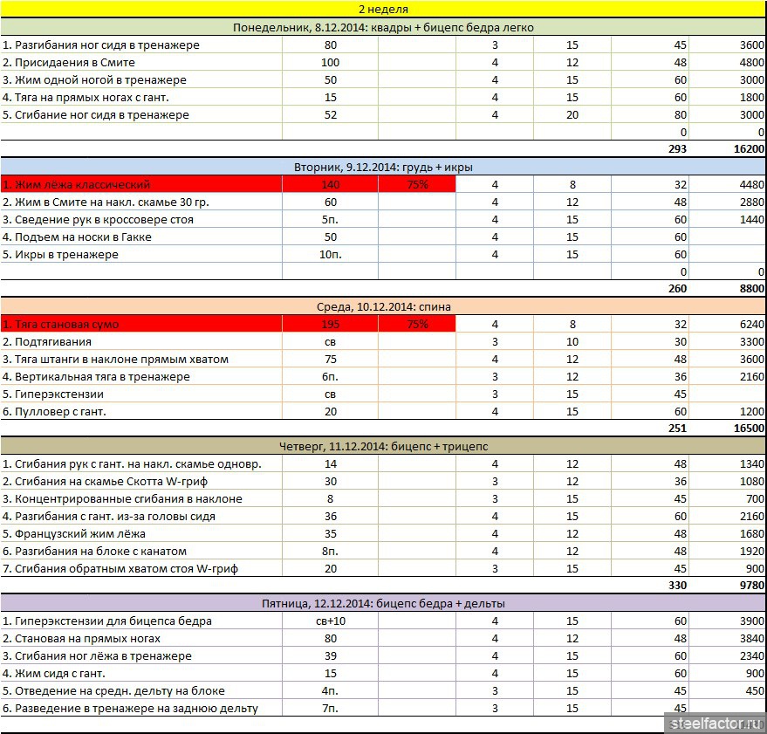This screenshot has width=767, height=734.
Task: Click tonnage value 3900
Action: point(752,621)
